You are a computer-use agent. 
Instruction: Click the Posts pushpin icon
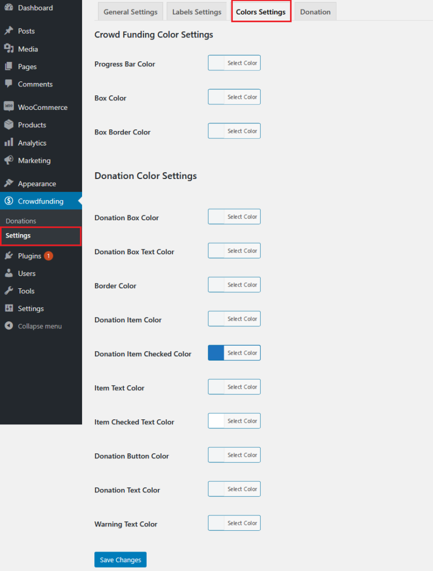[9, 31]
